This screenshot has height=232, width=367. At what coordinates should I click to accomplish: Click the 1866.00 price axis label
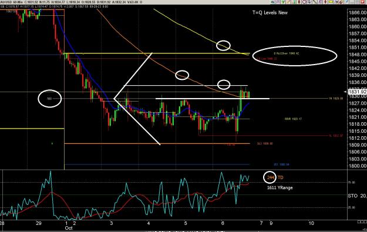[358, 13]
